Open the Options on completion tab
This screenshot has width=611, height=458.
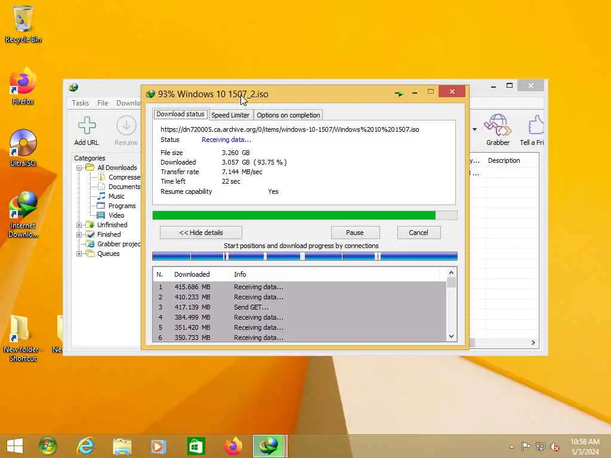(288, 115)
